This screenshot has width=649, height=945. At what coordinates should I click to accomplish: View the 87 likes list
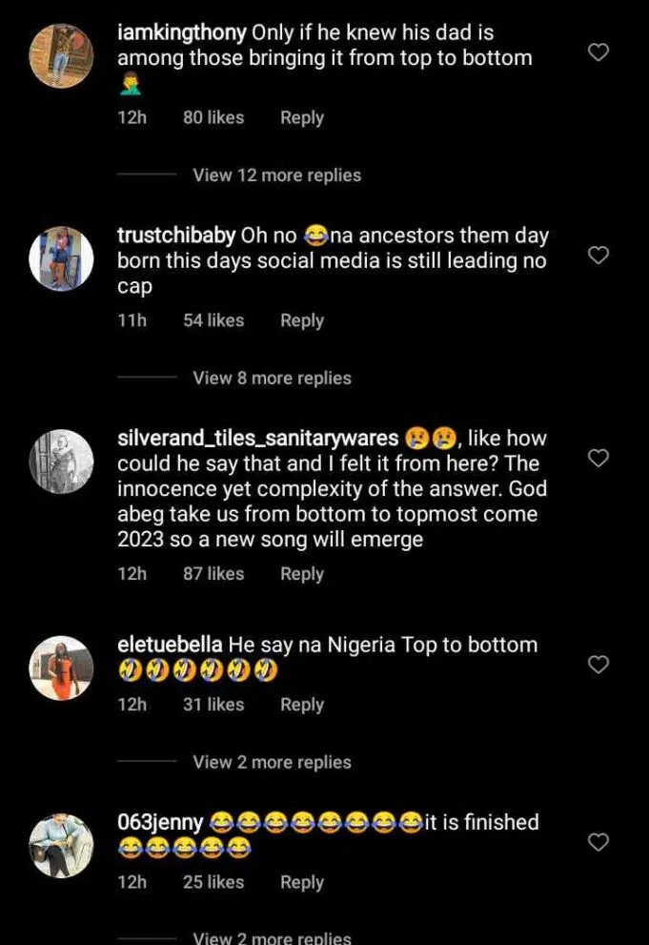tap(213, 574)
